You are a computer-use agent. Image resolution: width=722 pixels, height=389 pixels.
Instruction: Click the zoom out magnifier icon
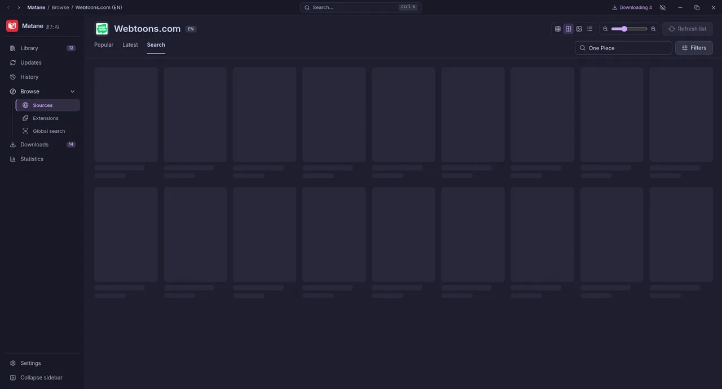point(605,29)
